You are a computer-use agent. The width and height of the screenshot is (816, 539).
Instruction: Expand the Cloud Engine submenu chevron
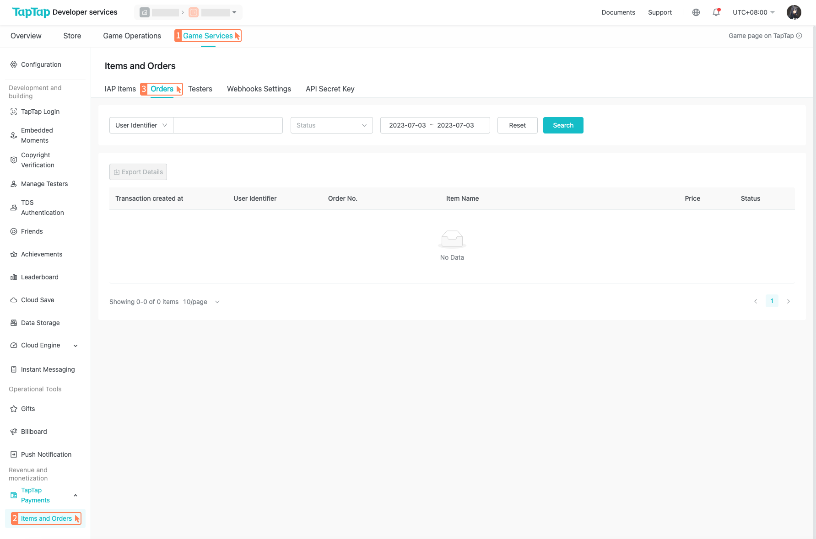pos(76,346)
